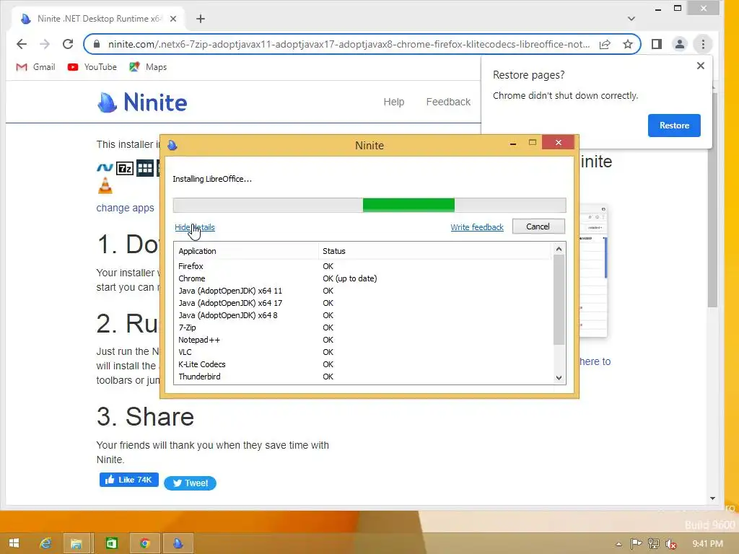This screenshot has height=554, width=739.
Task: Open the Store app from taskbar
Action: pyautogui.click(x=111, y=543)
